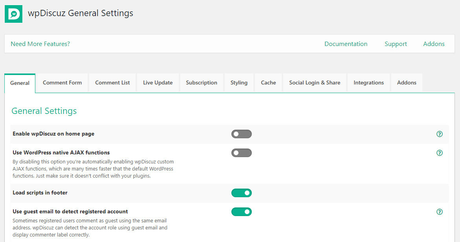Image resolution: width=460 pixels, height=242 pixels.
Task: Go to the Live Update tab
Action: pyautogui.click(x=158, y=83)
